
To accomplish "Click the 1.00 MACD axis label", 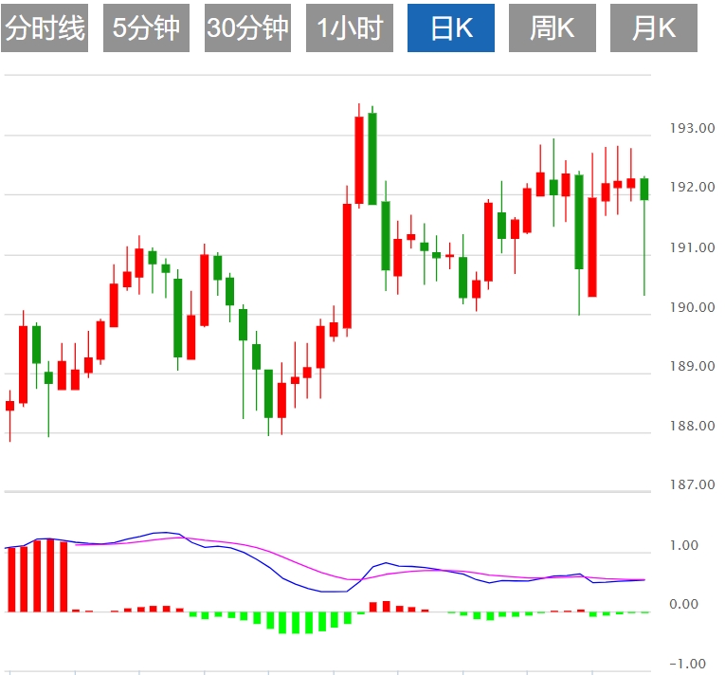I will pyautogui.click(x=684, y=545).
